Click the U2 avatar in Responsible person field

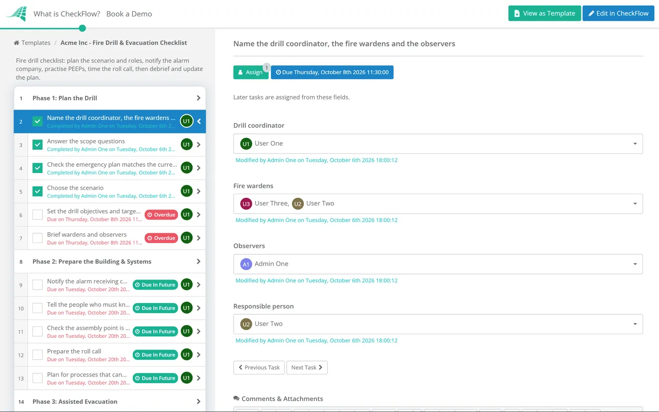tap(246, 324)
